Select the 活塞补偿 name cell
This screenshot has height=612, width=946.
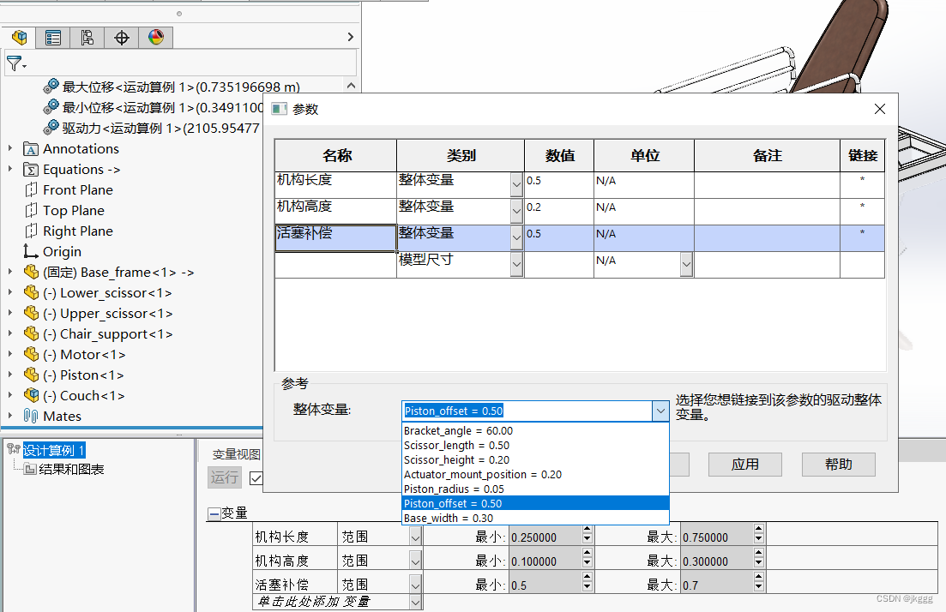(x=335, y=237)
